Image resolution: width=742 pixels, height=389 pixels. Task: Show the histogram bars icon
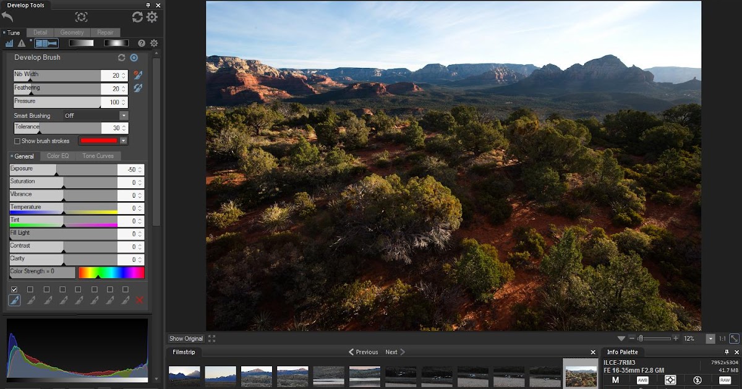tap(9, 43)
